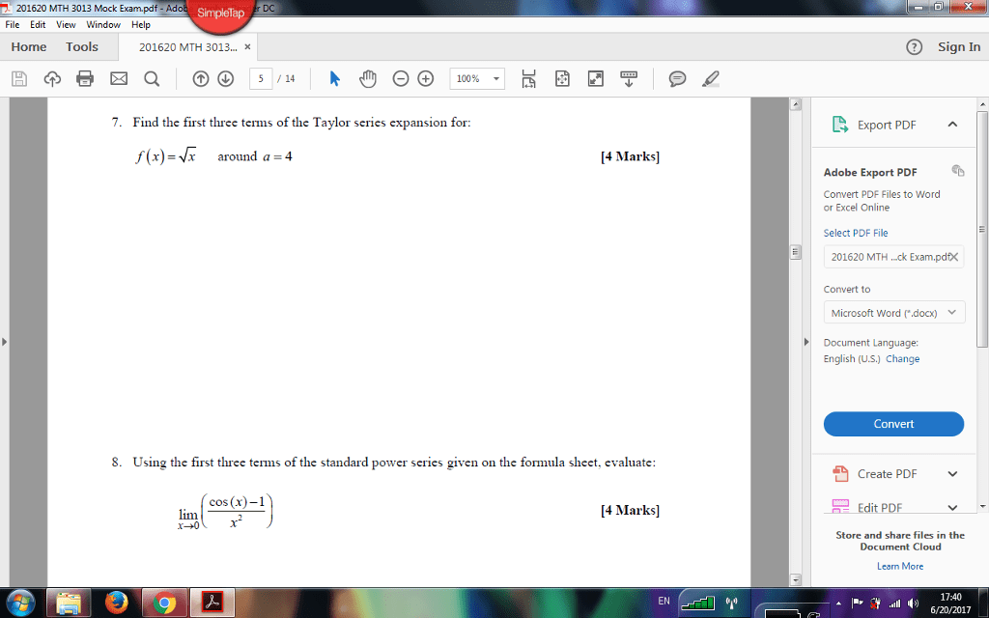Go to previous page arrow
The width and height of the screenshot is (989, 618).
[x=201, y=79]
